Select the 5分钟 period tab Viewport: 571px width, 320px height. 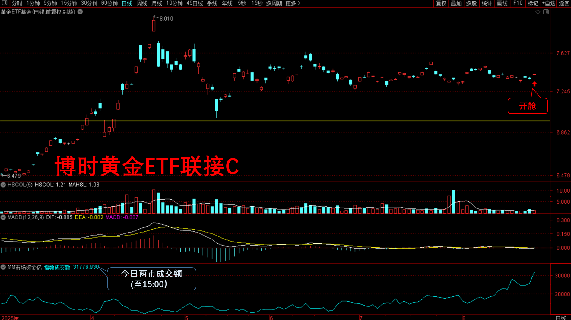point(50,3)
